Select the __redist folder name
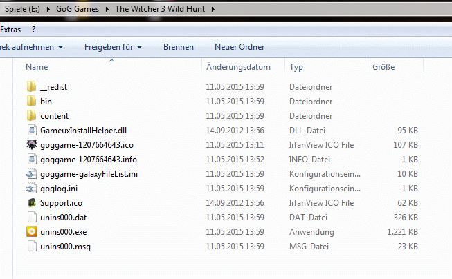 (x=53, y=87)
